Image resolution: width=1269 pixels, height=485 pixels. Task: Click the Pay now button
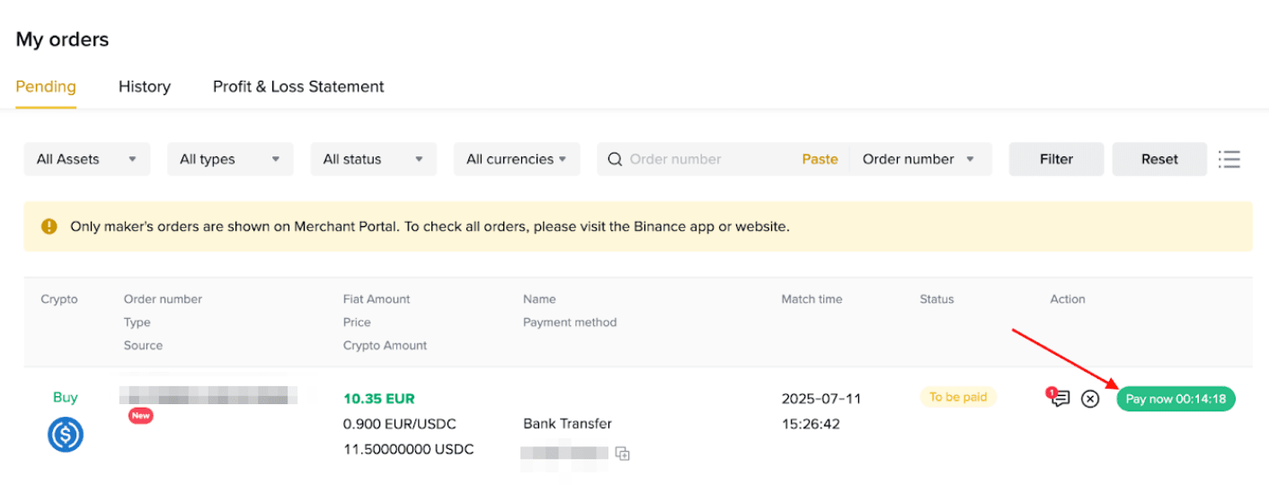[x=1176, y=399]
